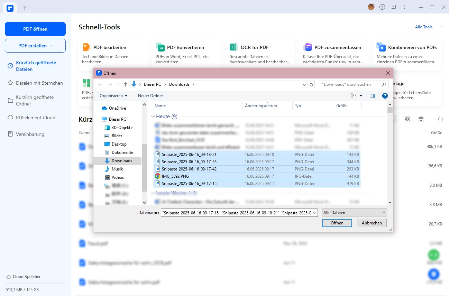The image size is (449, 296).
Task: Open dialog help icon
Action: (x=385, y=96)
